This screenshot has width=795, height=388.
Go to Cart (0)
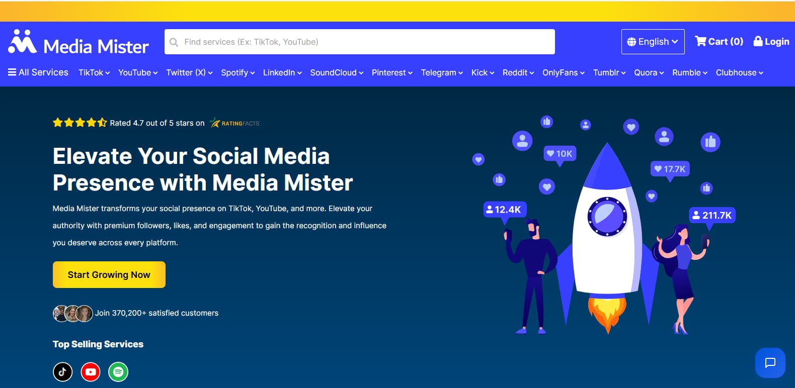[719, 41]
